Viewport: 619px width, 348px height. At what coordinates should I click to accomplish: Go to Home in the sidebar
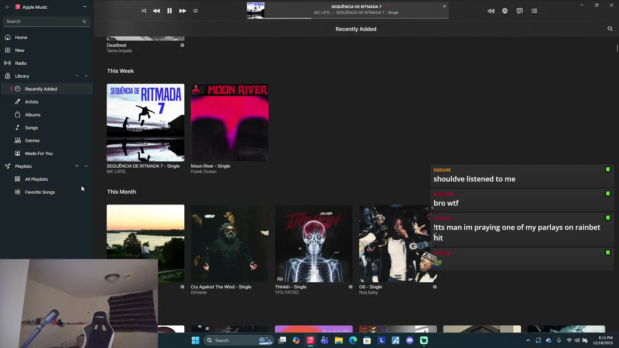tap(46, 37)
